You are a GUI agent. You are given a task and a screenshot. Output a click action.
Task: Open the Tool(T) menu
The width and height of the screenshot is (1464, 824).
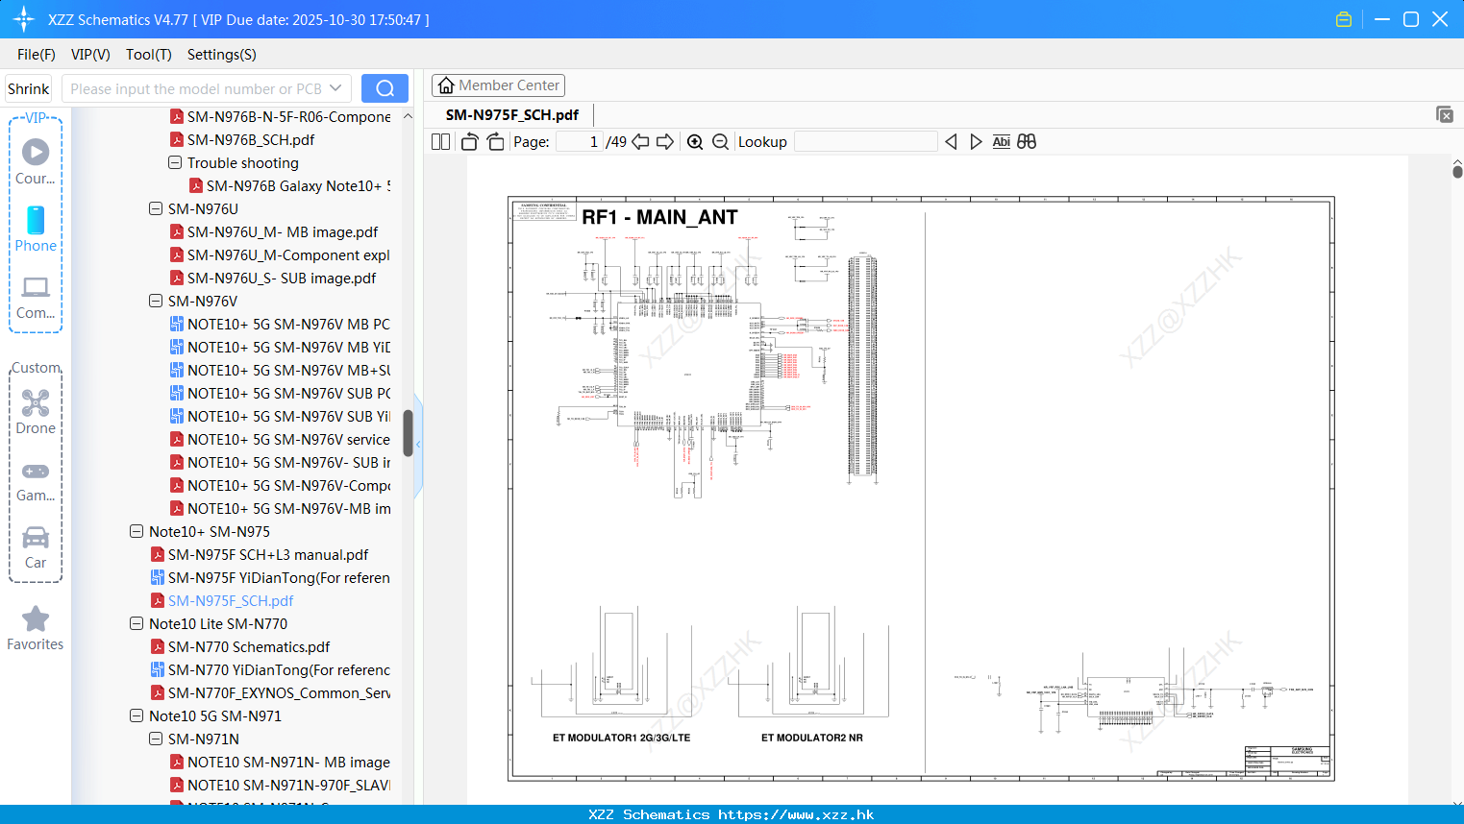pyautogui.click(x=149, y=55)
